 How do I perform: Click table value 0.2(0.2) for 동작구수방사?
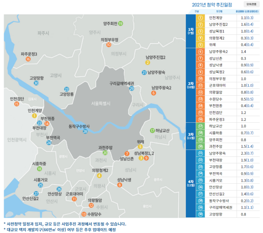click(x=247, y=201)
